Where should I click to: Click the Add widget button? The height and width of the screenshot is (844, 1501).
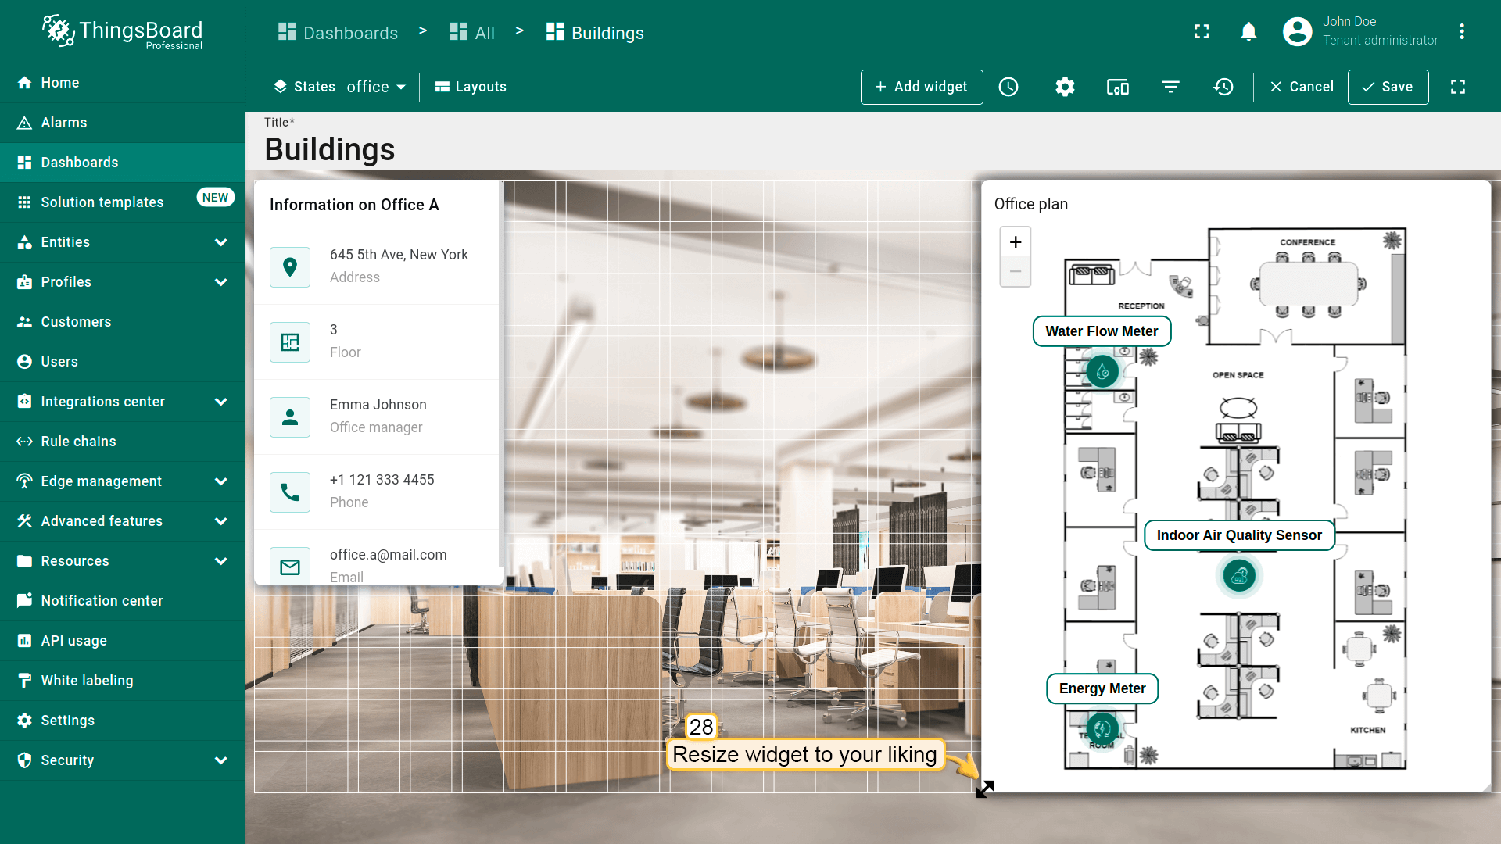(922, 87)
